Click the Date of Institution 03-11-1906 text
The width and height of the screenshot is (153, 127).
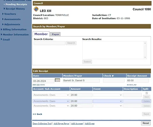(x=111, y=18)
